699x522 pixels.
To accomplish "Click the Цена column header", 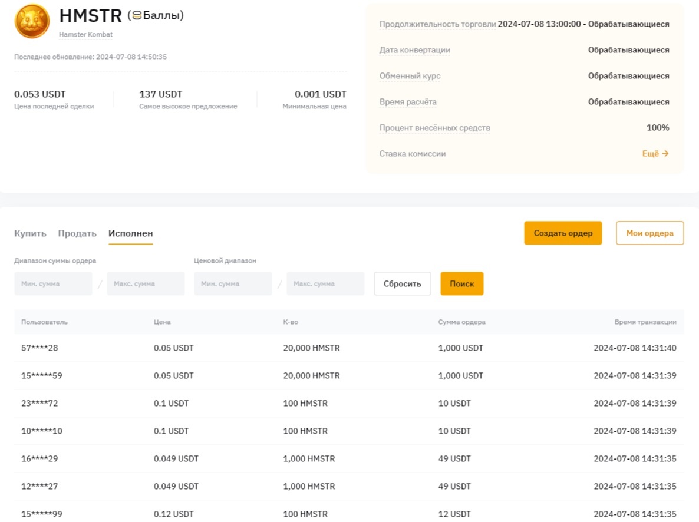I will [x=162, y=322].
